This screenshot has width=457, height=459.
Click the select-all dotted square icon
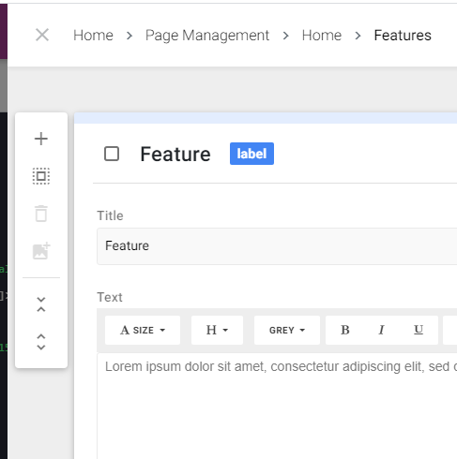[41, 176]
